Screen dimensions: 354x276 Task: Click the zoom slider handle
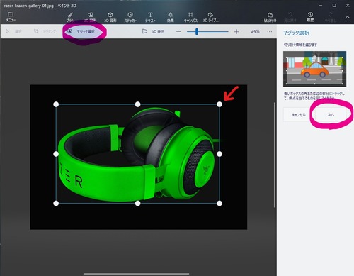point(197,31)
